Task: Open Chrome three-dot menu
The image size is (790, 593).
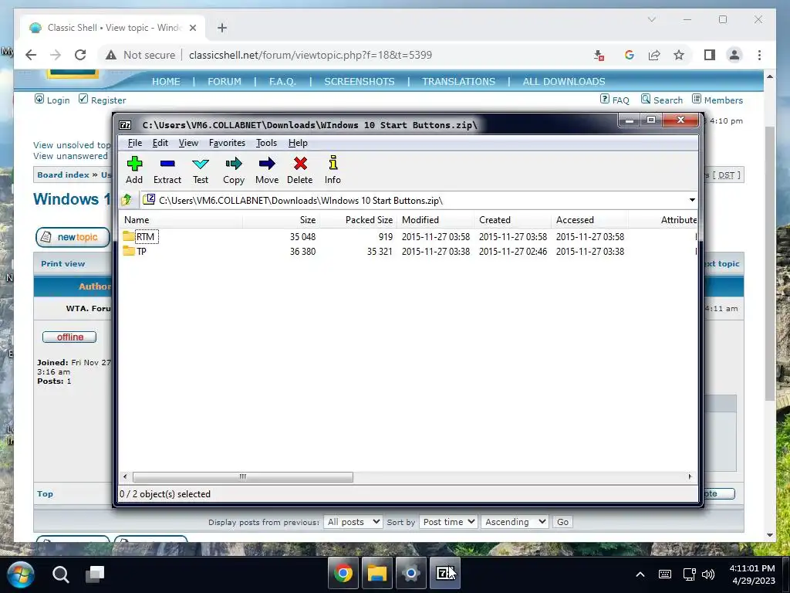Action: click(759, 55)
